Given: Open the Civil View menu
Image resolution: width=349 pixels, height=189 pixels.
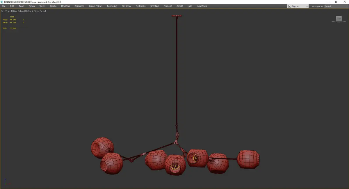Looking at the screenshot, I should point(126,6).
